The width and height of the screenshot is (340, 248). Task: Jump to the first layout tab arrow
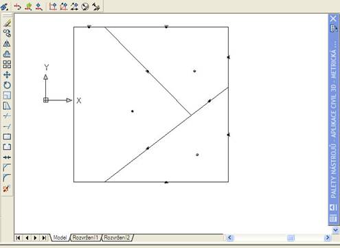18,238
